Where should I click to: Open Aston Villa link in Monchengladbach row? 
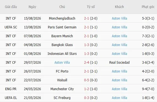[120, 18]
